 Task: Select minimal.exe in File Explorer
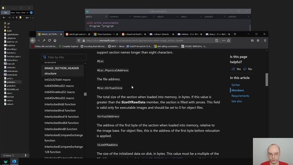tap(12, 71)
